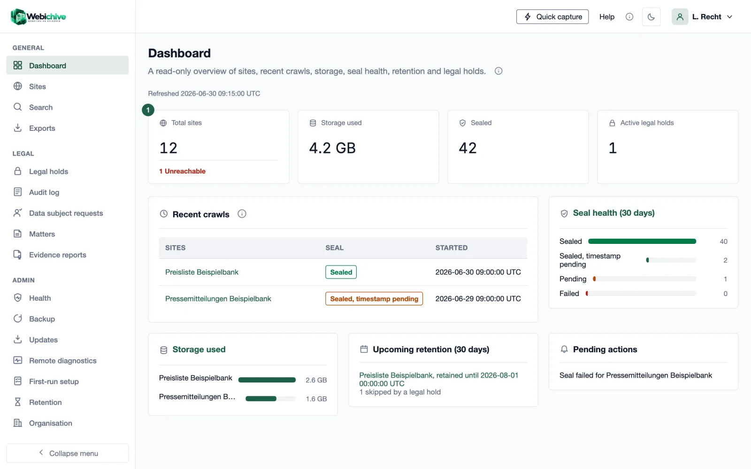This screenshot has width=751, height=469.
Task: Open Preisliste Beispielbank retention entry
Action: (x=439, y=379)
